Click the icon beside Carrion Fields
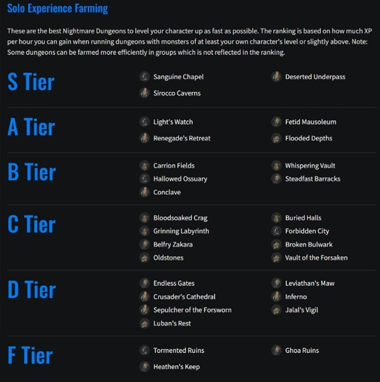 (x=144, y=166)
